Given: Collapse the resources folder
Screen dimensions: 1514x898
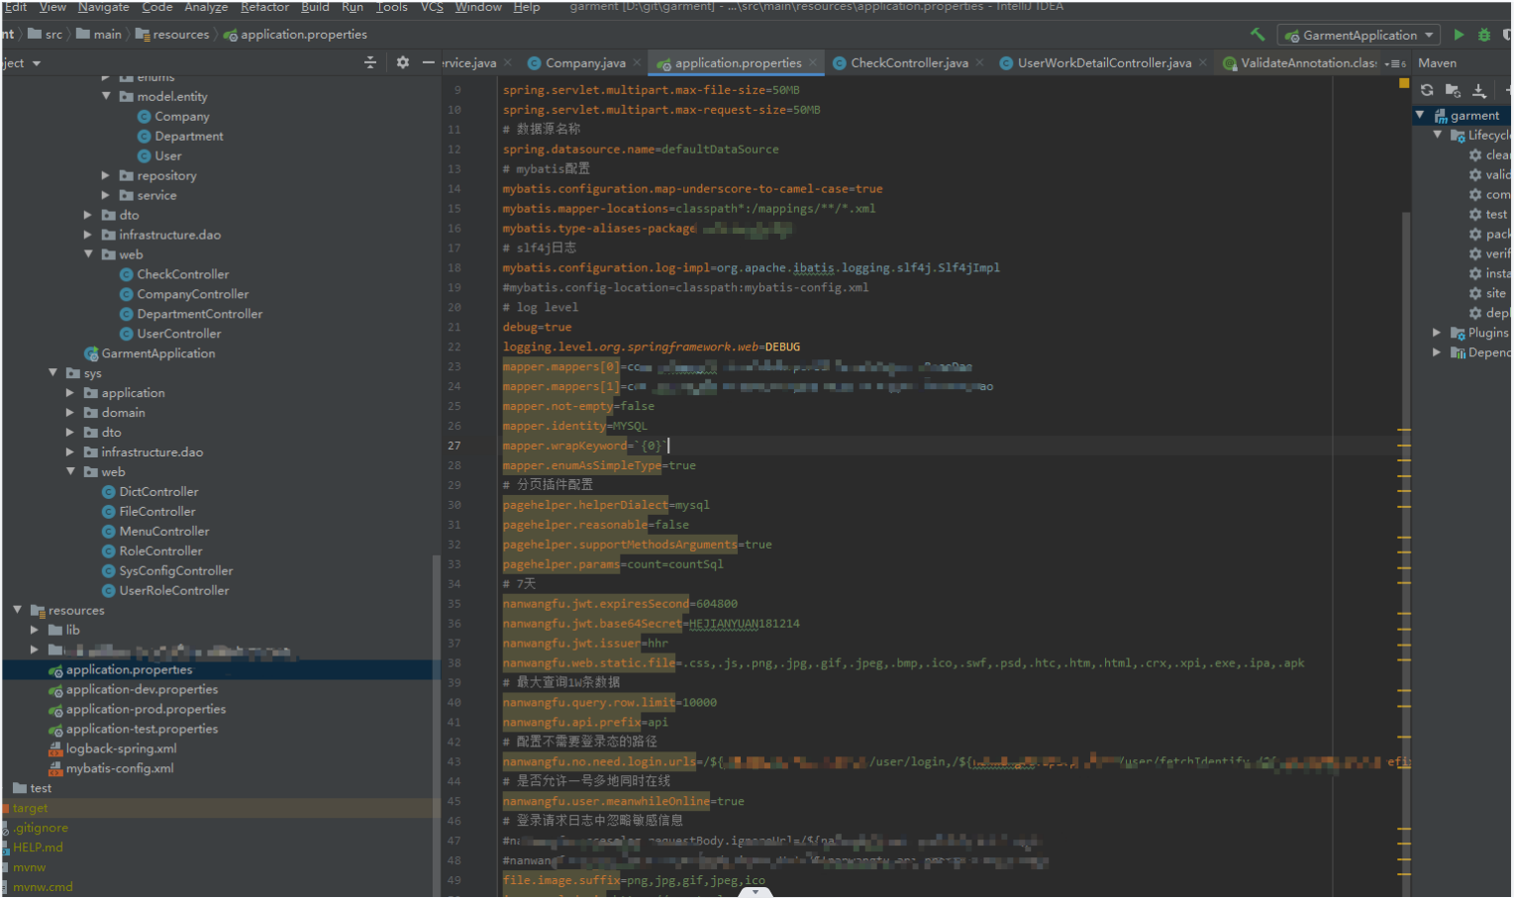Looking at the screenshot, I should [17, 611].
